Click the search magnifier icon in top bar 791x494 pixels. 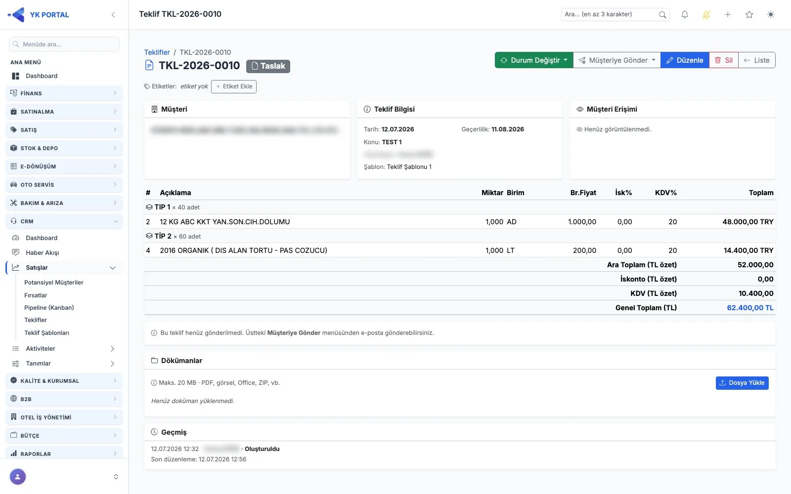click(x=662, y=15)
